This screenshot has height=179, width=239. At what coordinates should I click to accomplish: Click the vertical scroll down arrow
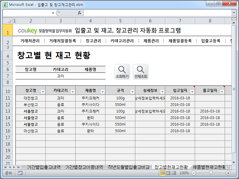(x=234, y=162)
